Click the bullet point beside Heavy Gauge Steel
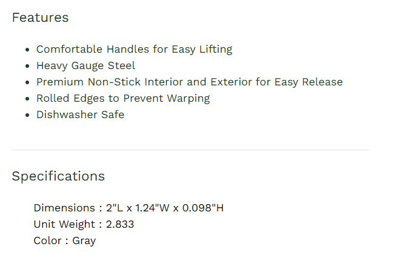This screenshot has height=255, width=417. 27,66
